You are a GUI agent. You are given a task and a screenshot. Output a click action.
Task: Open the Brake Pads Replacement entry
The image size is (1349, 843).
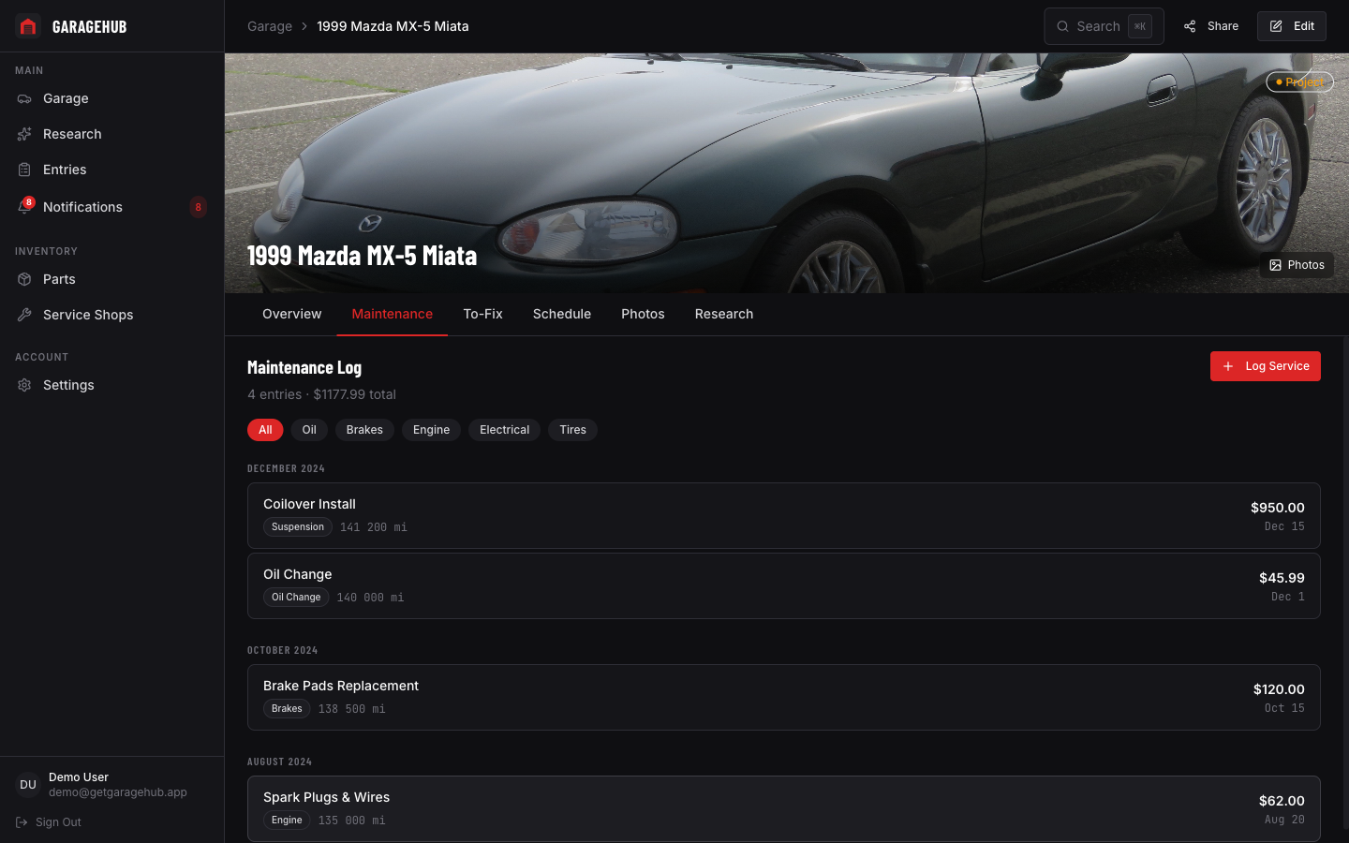[784, 698]
